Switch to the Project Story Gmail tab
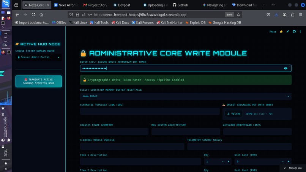Viewport: 306px width, 172px height. click(x=95, y=5)
